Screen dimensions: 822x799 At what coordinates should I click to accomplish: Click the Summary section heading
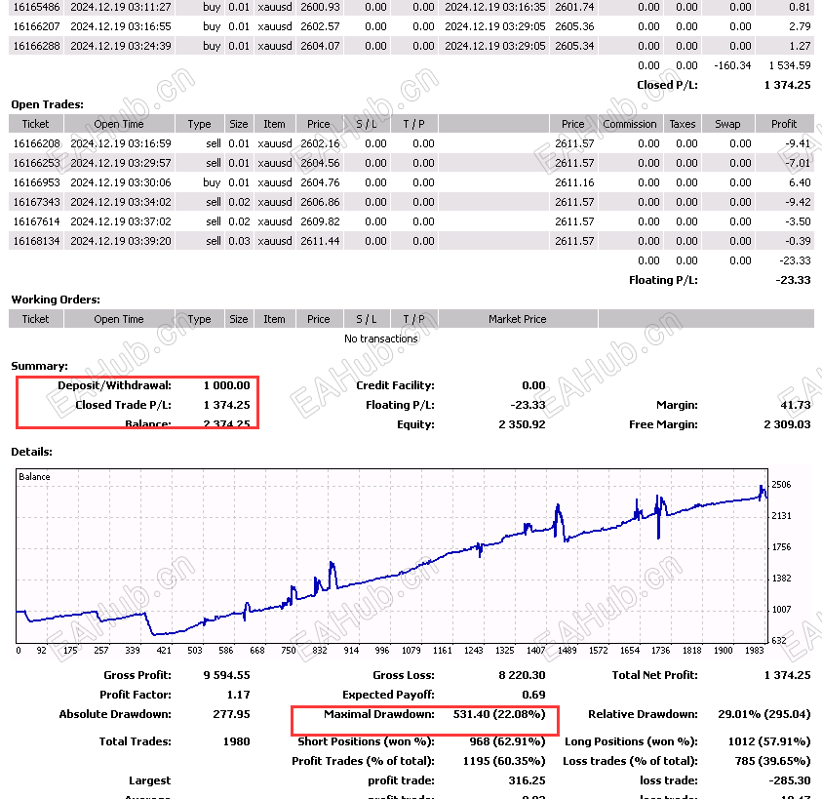pyautogui.click(x=39, y=366)
